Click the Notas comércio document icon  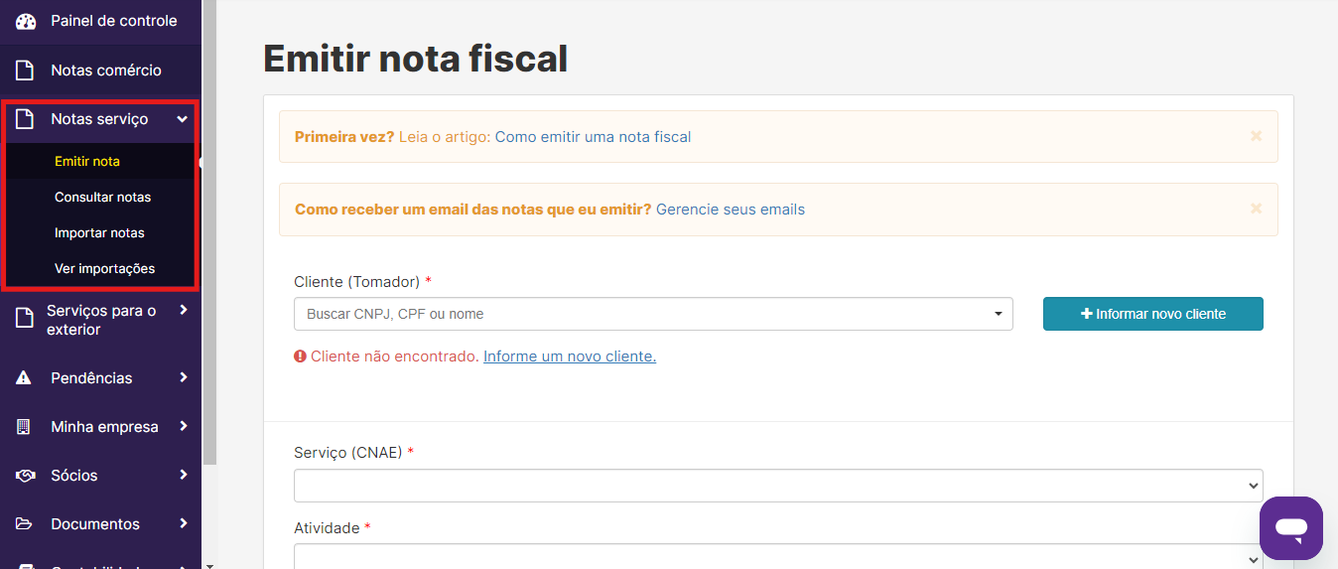[x=26, y=71]
